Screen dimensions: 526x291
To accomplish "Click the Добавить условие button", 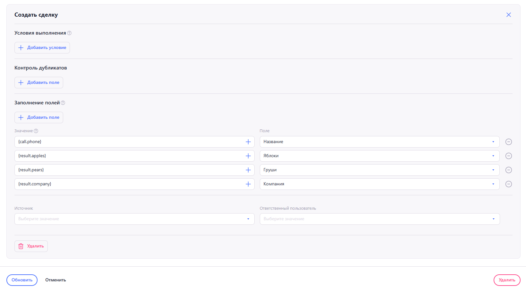I will click(x=42, y=48).
